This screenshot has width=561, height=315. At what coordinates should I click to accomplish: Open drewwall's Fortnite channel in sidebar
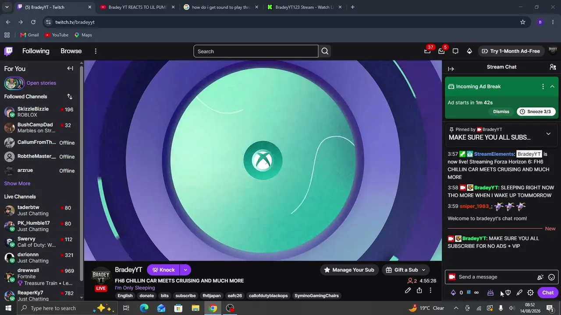(x=39, y=276)
